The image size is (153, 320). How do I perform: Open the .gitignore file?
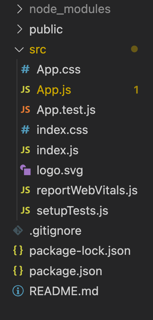click(x=56, y=231)
